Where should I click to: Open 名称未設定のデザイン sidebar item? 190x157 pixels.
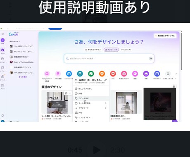(x=22, y=67)
